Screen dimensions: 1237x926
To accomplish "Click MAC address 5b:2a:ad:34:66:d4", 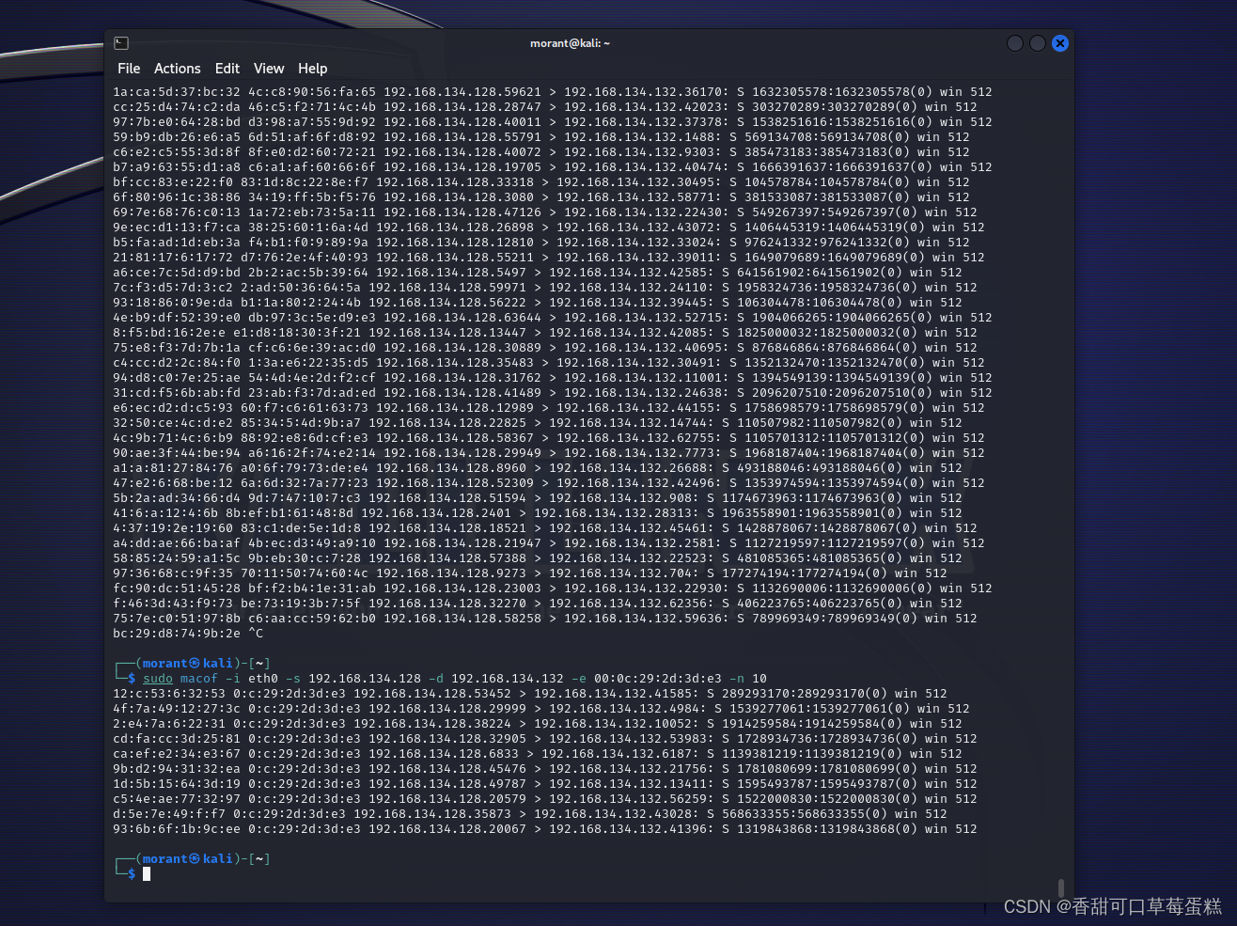I will (x=177, y=498).
